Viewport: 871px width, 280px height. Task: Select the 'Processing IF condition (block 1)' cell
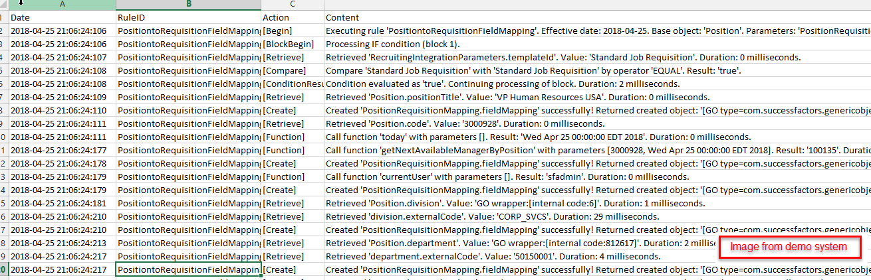pos(597,44)
